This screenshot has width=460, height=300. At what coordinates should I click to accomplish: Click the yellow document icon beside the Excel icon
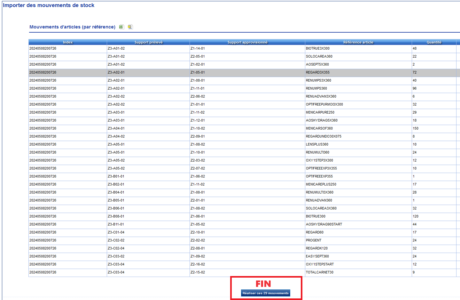[x=130, y=27]
